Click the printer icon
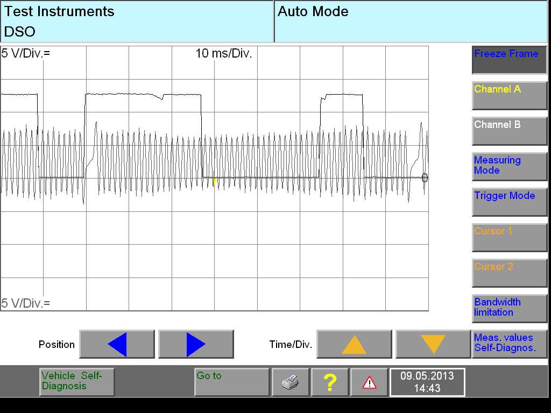The image size is (551, 413). (x=291, y=382)
